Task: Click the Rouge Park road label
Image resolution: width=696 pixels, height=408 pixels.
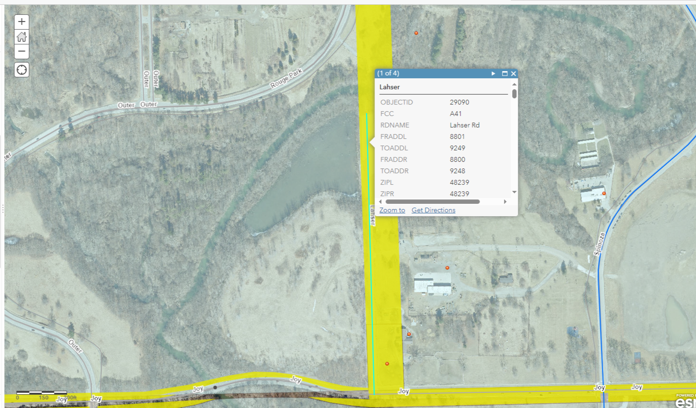Action: point(286,78)
